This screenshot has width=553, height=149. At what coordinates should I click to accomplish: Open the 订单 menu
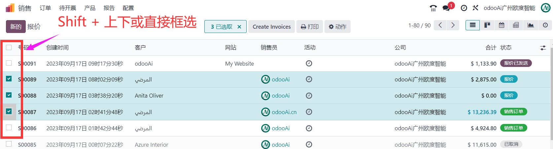(x=45, y=8)
